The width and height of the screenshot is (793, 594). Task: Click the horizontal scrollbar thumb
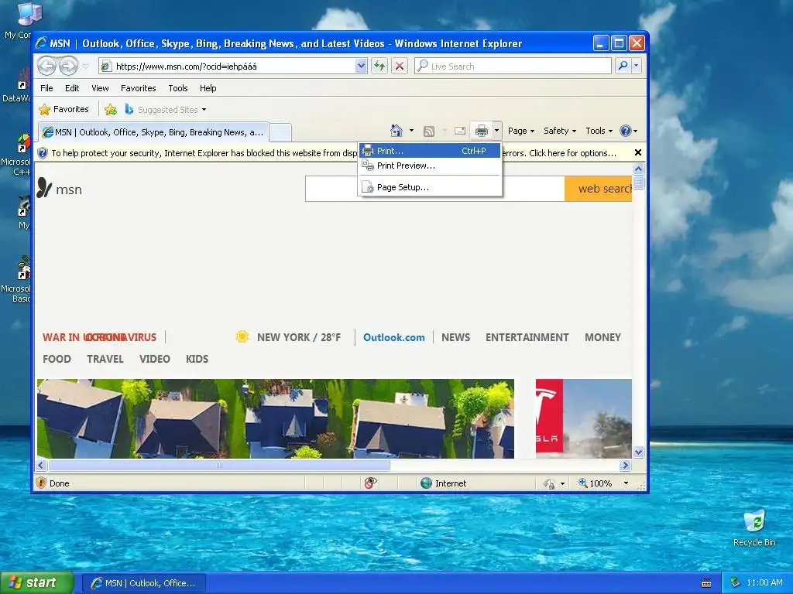pyautogui.click(x=219, y=465)
